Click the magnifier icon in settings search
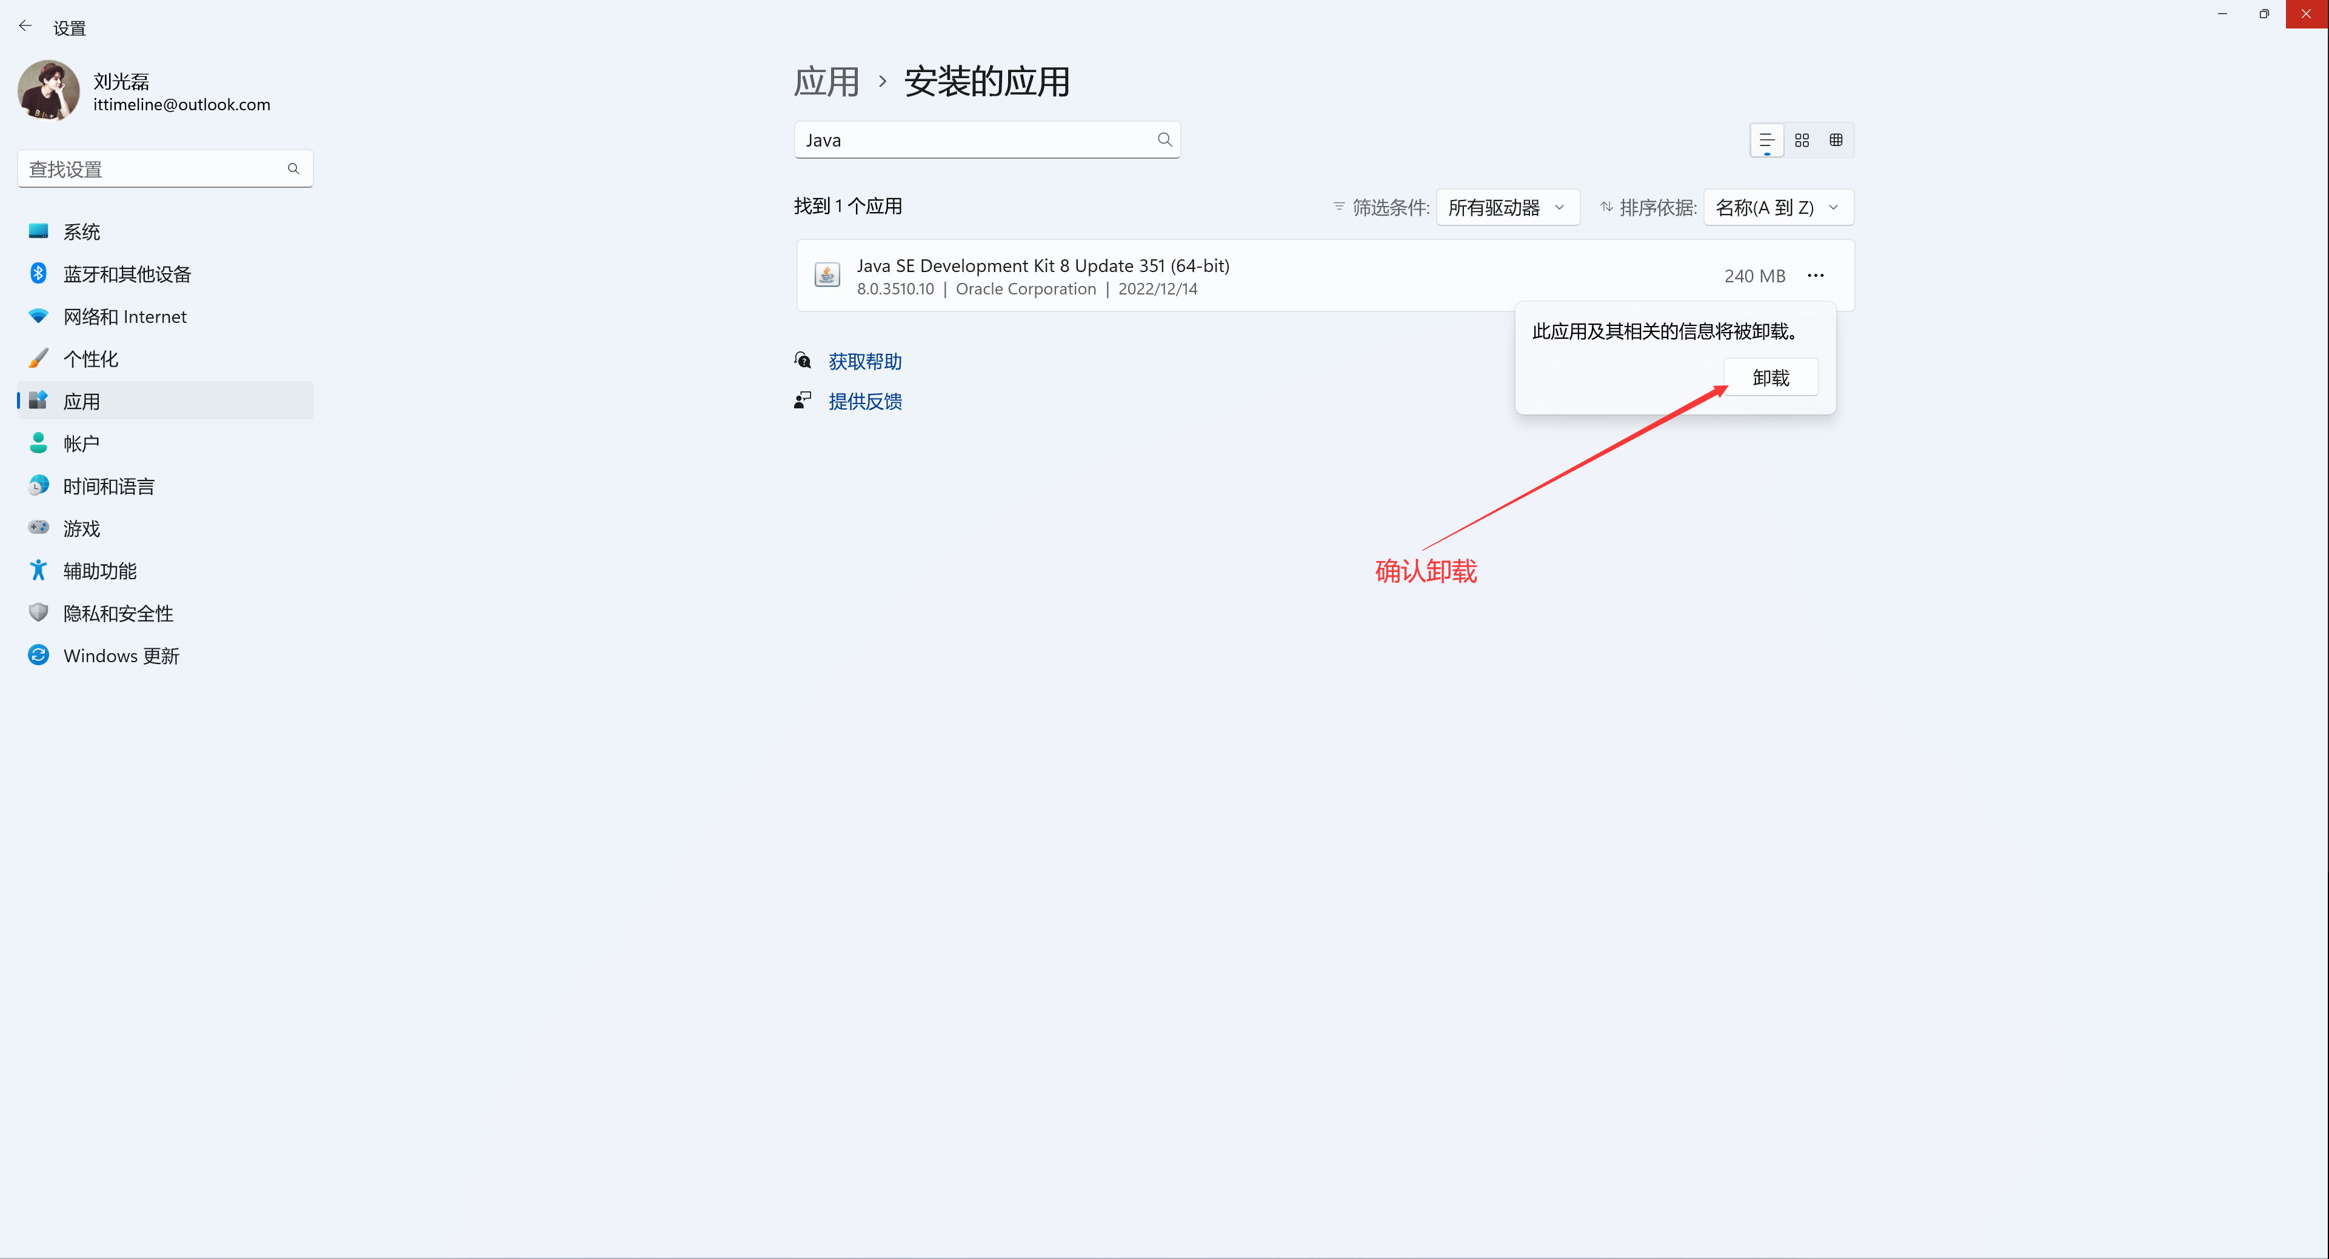2329x1259 pixels. click(x=293, y=169)
